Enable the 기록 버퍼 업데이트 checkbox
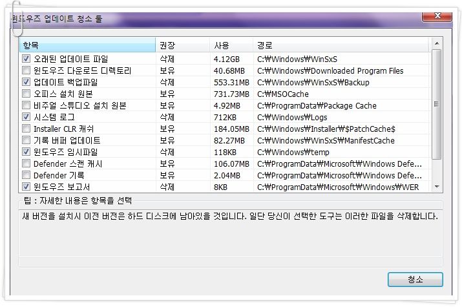The height and width of the screenshot is (307, 462). [x=26, y=140]
